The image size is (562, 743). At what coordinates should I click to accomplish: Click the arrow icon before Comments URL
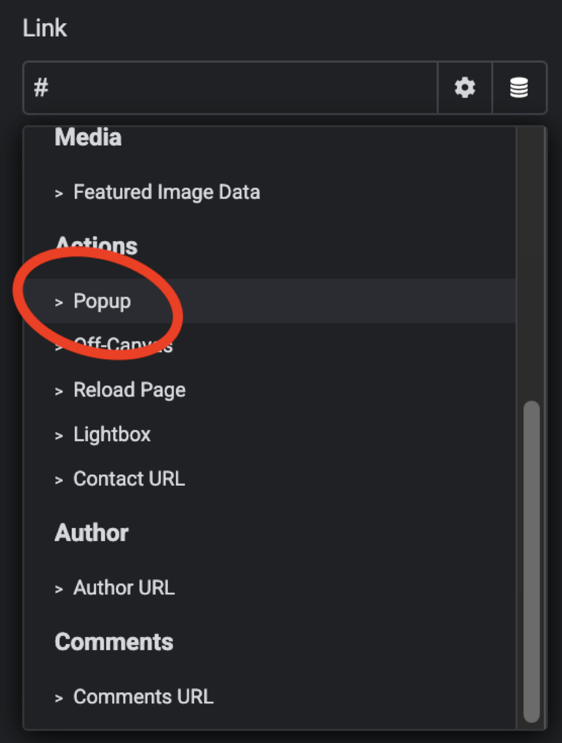(x=59, y=698)
